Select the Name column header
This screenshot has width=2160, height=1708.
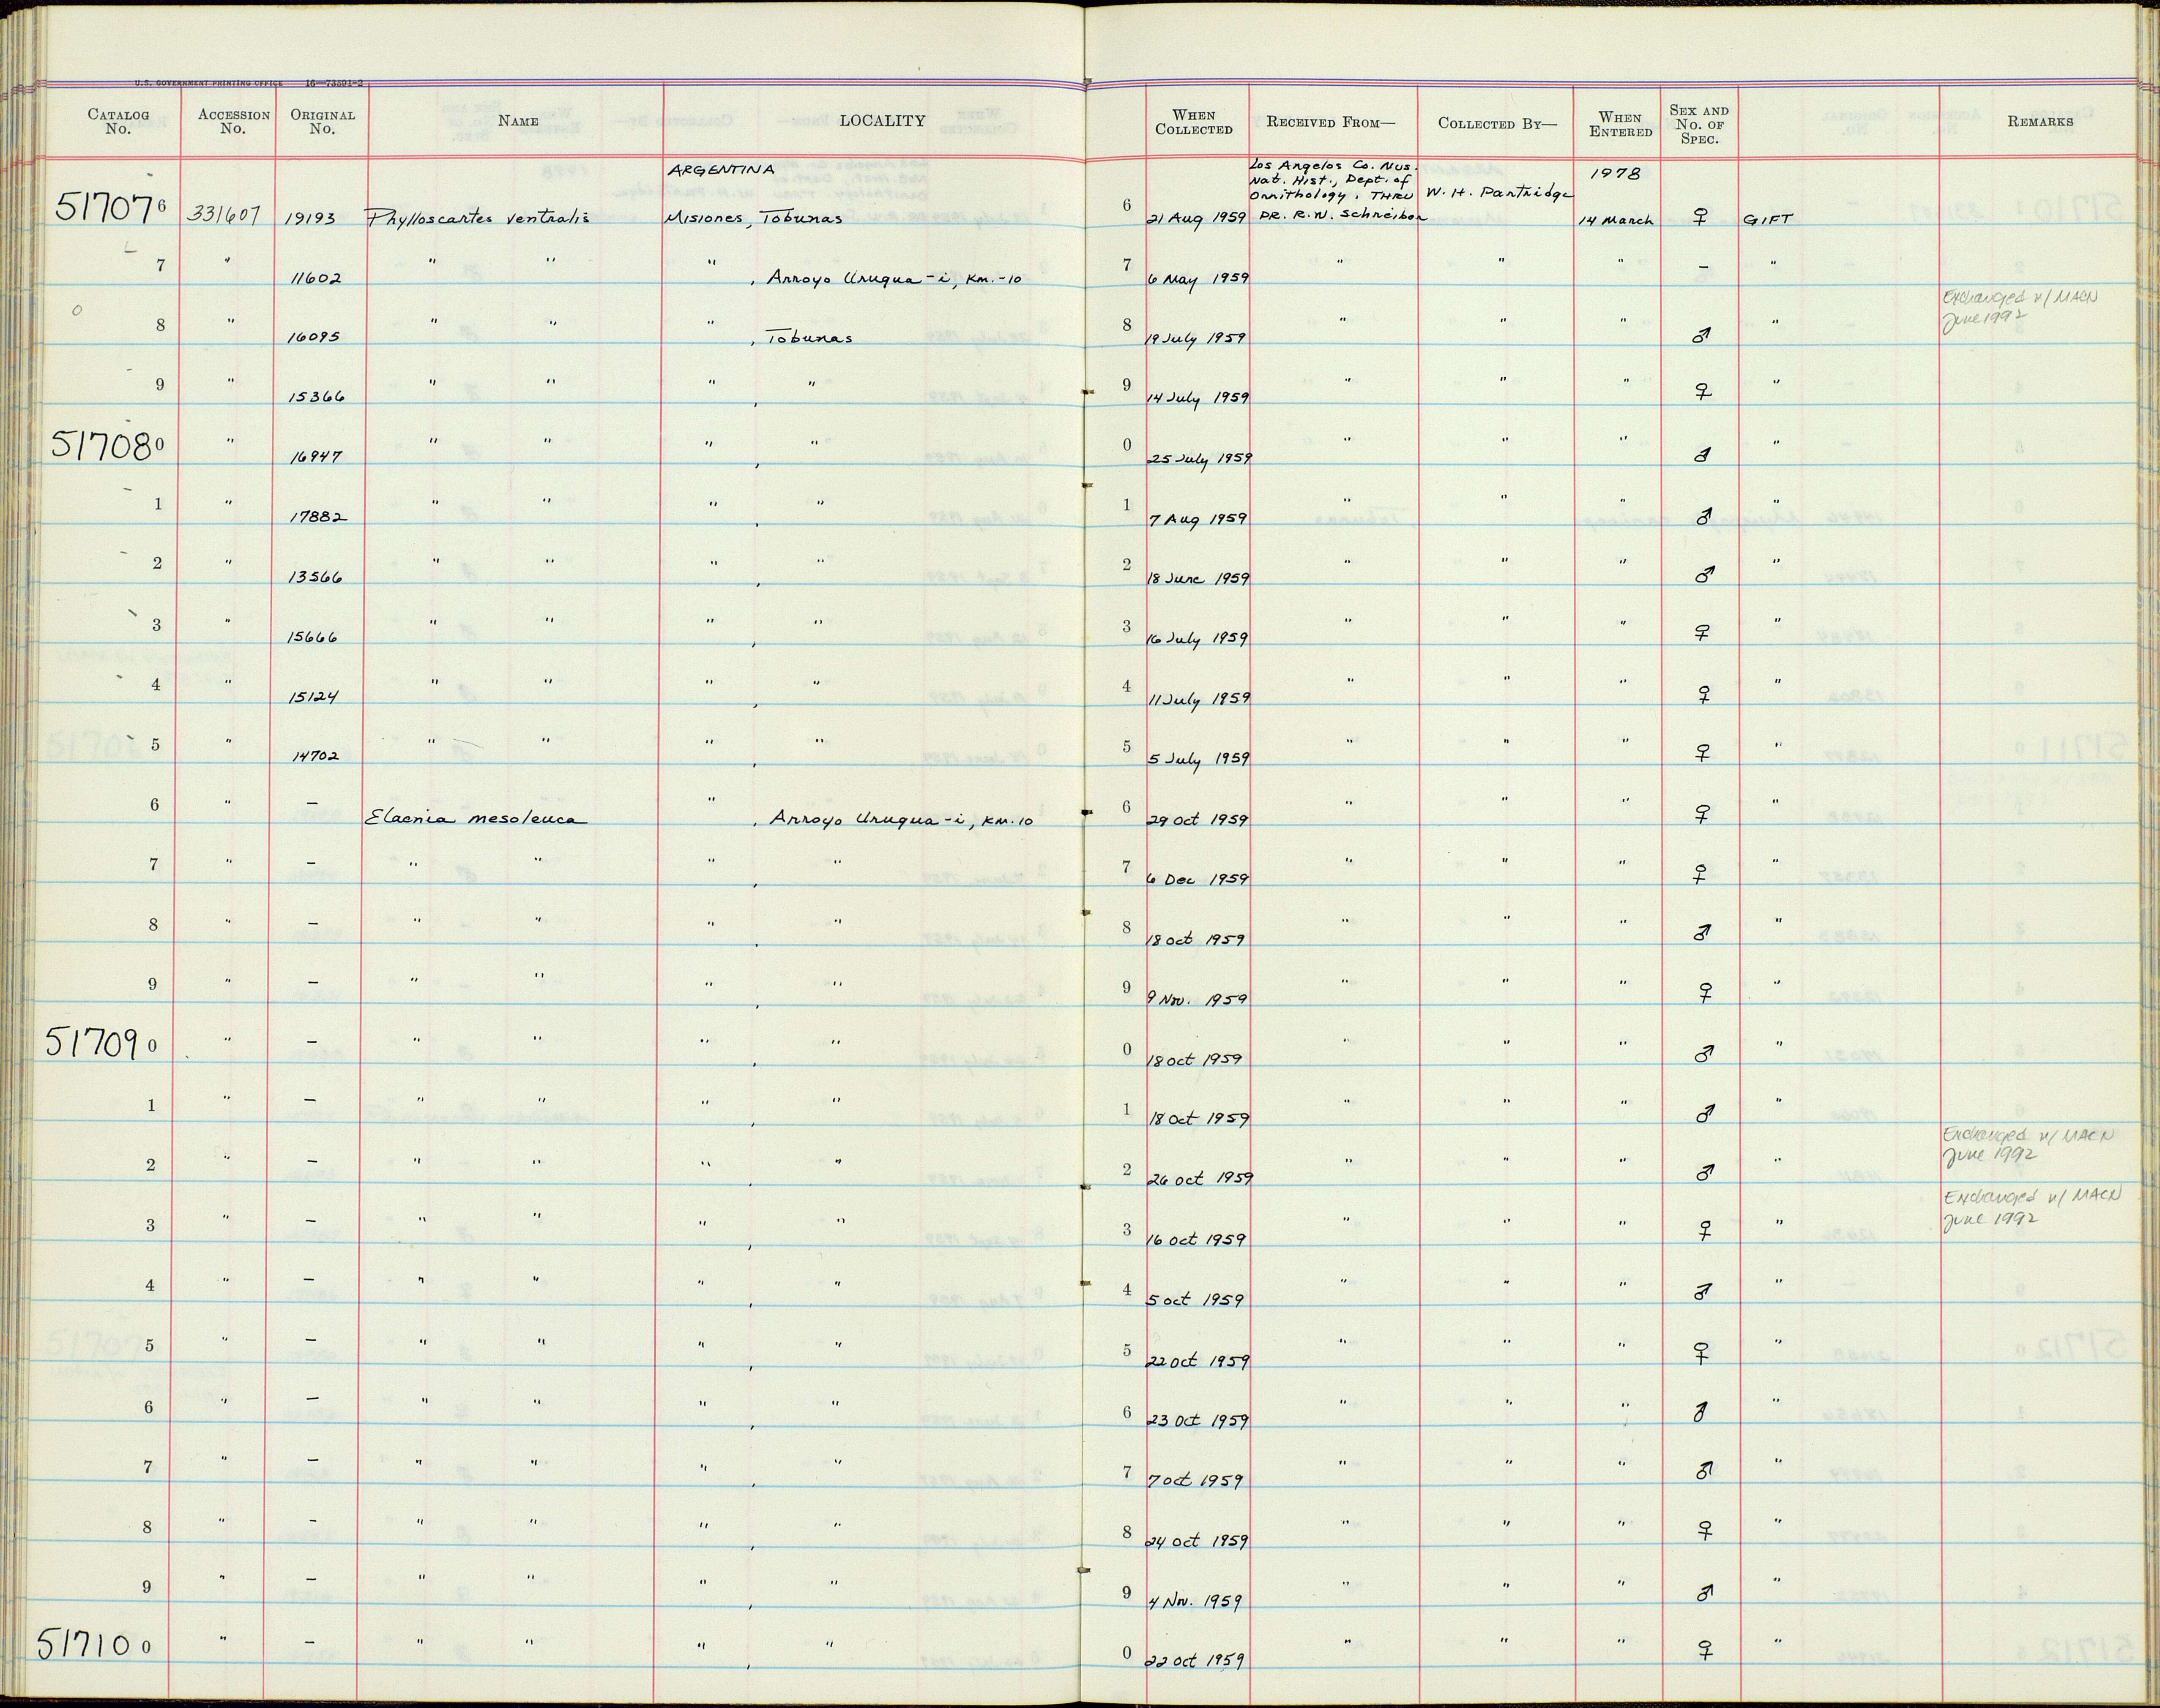click(518, 121)
